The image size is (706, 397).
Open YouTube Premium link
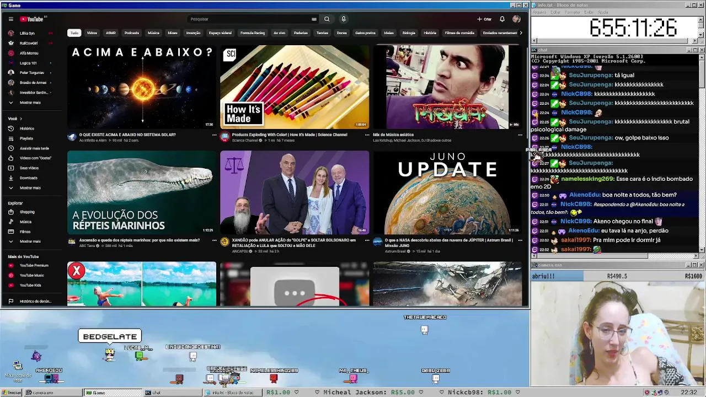(34, 265)
